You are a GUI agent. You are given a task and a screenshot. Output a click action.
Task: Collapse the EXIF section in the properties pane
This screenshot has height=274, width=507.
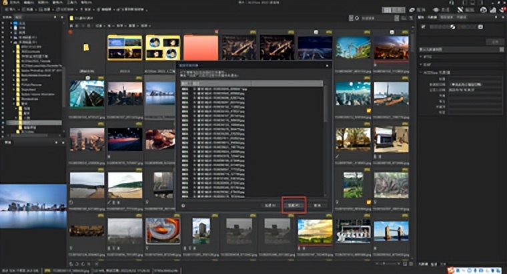(421, 65)
